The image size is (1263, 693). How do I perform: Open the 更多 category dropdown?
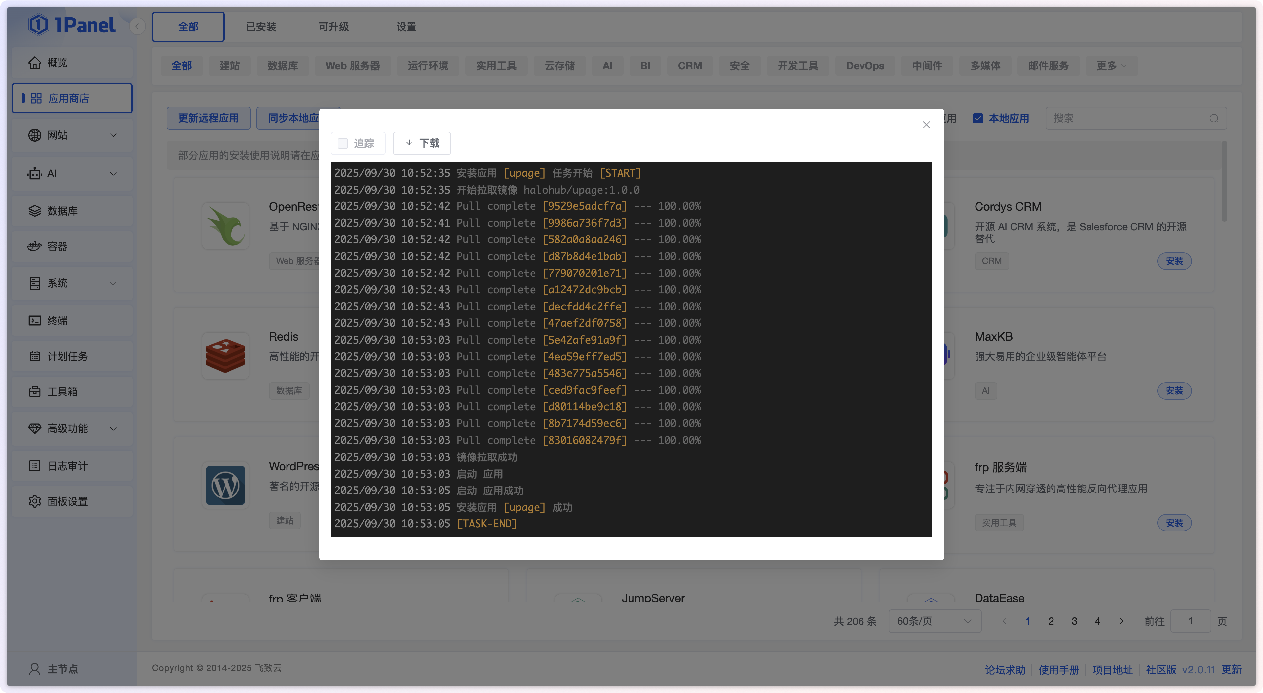[x=1111, y=66]
